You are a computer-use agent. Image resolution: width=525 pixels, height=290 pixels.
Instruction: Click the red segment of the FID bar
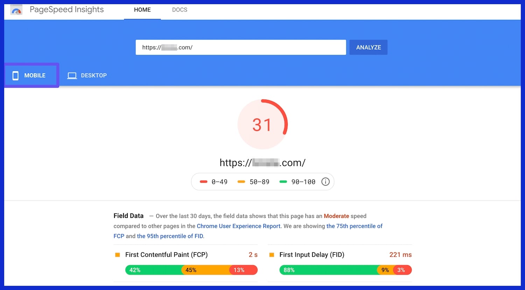(402, 270)
